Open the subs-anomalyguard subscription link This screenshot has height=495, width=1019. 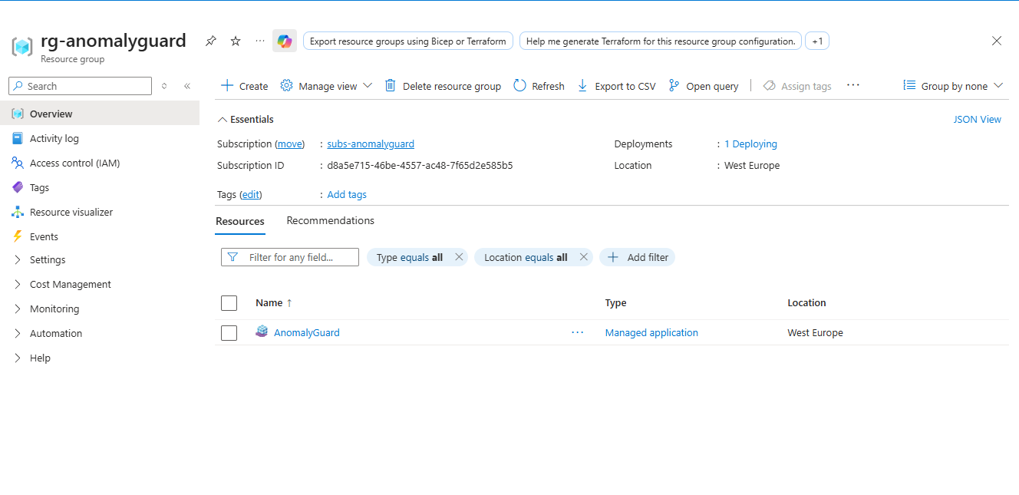click(x=371, y=144)
